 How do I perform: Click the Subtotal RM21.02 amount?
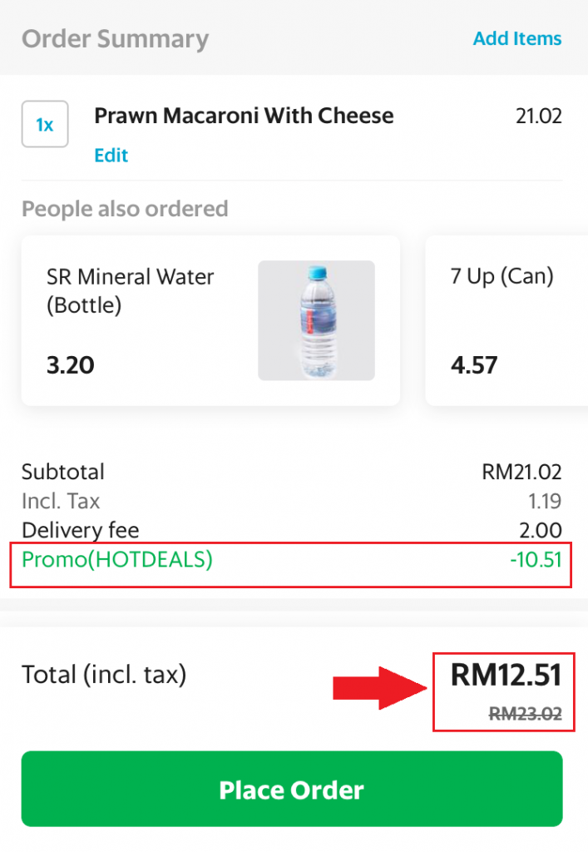tap(521, 473)
